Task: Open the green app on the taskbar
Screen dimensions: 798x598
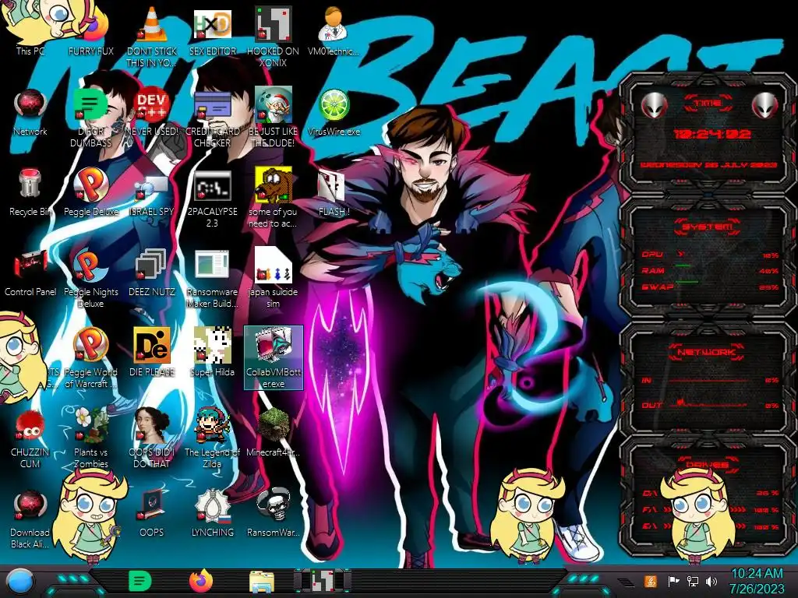Action: pyautogui.click(x=140, y=581)
